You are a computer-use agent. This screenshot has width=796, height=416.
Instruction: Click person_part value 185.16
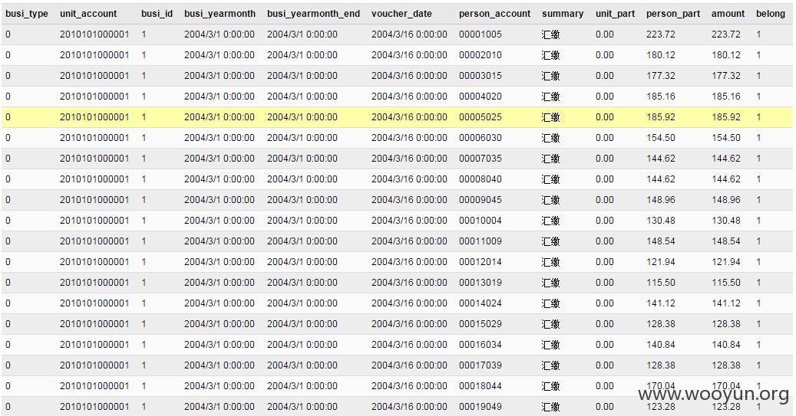661,97
